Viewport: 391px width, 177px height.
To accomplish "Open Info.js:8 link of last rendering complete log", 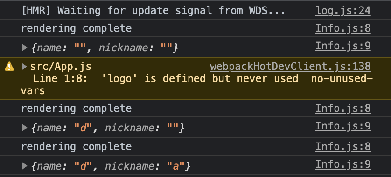I will click(343, 147).
